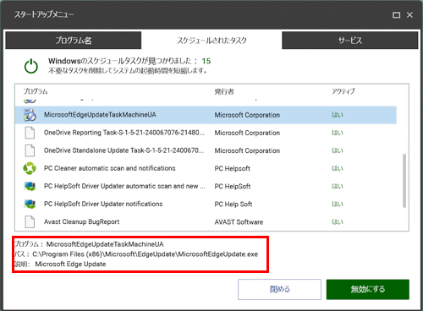Click the OneDrive Standalone Update Task file icon
Screen dimensions: 423x311
[x=30, y=150]
